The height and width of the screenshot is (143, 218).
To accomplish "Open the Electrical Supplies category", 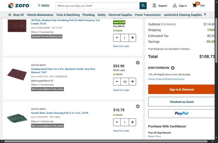I will click(120, 15).
